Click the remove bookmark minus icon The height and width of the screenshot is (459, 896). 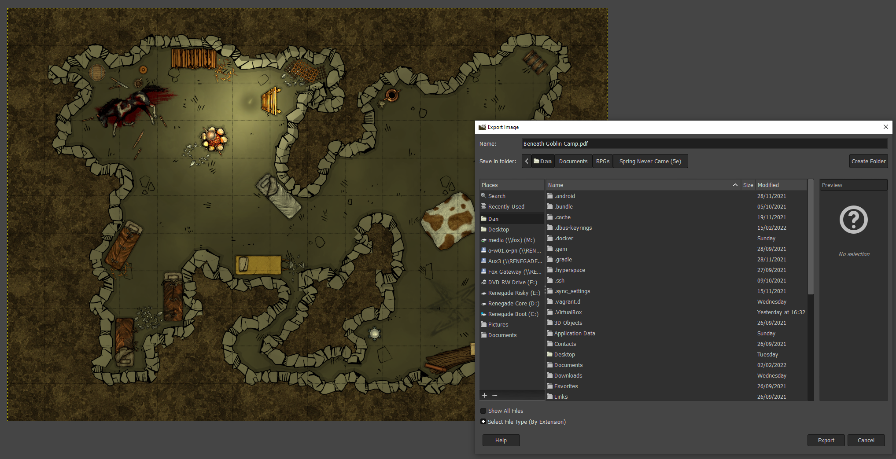coord(494,396)
